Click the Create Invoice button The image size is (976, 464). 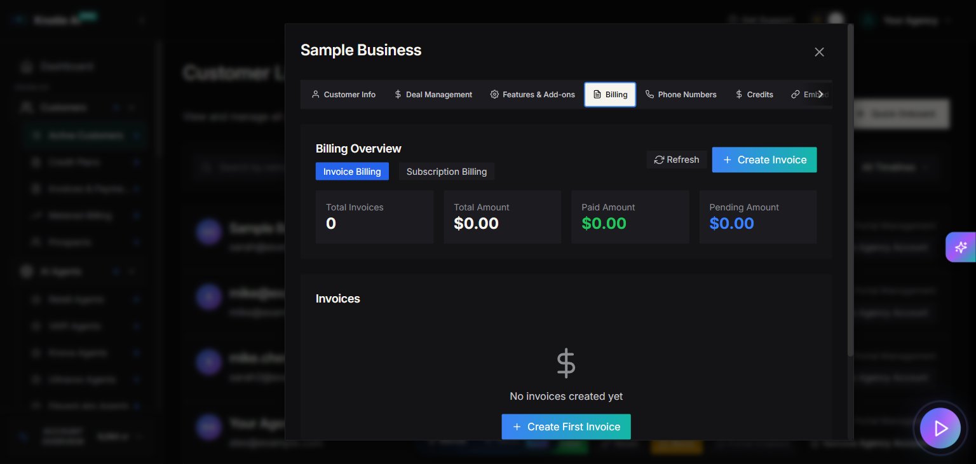coord(764,160)
